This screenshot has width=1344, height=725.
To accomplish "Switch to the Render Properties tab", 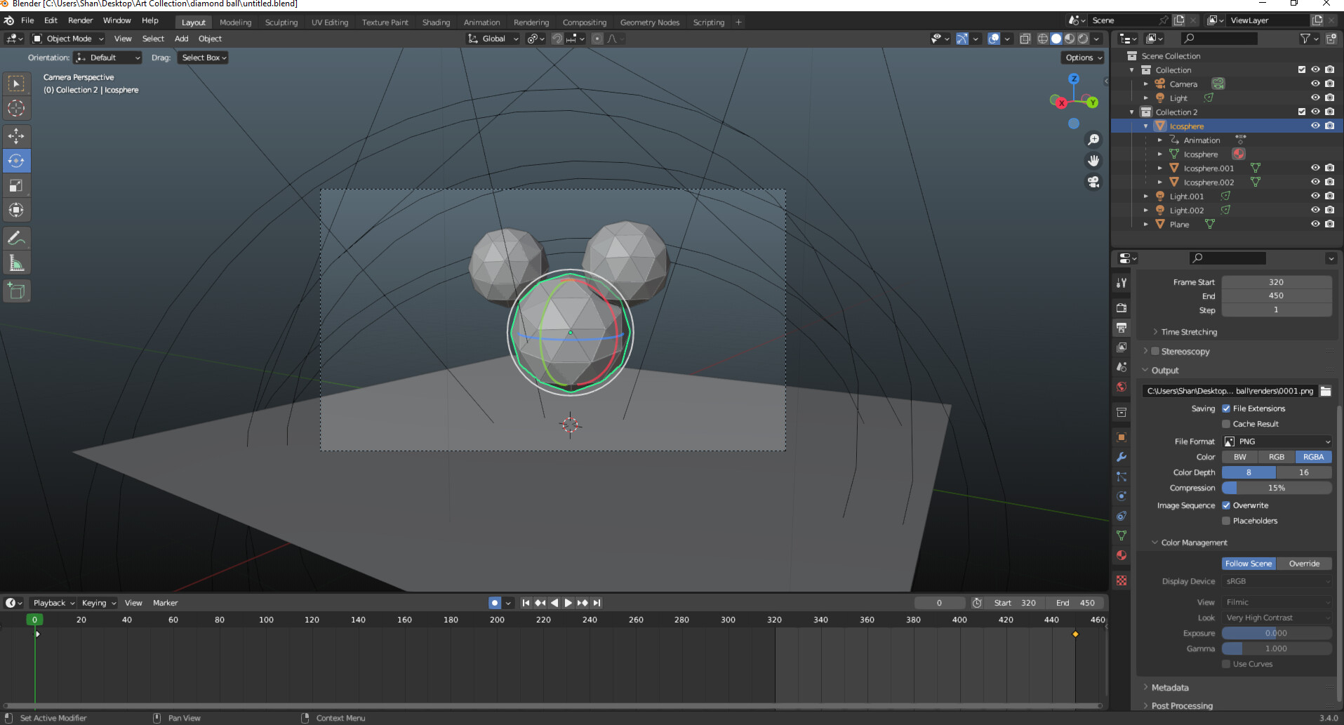I will 1121,307.
